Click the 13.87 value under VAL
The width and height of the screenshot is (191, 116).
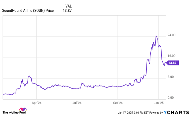pos(67,11)
